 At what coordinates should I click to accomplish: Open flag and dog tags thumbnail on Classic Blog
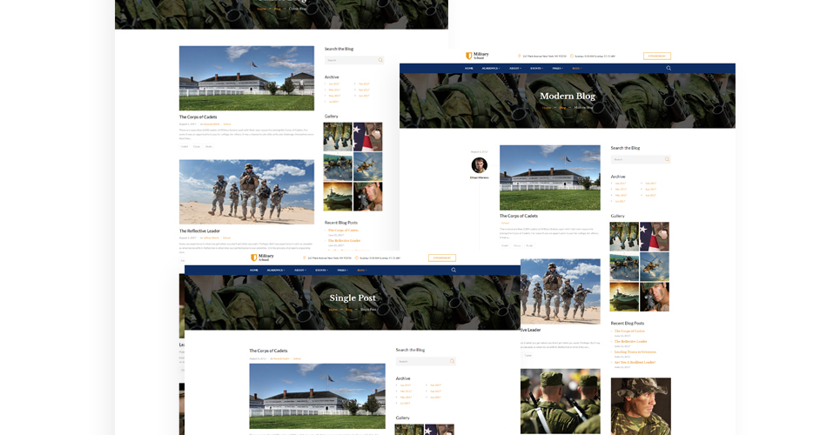(367, 137)
